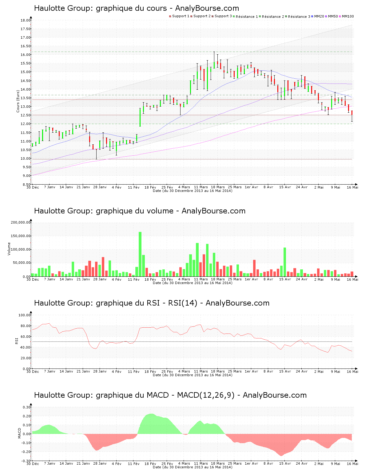
Task: Click the '150,000.00' value on volume axis
Action: click(x=21, y=236)
